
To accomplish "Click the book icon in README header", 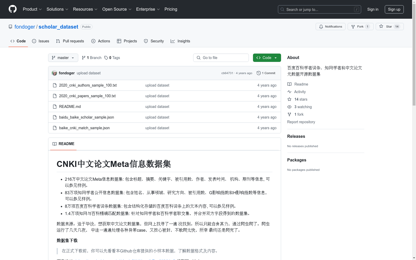I will click(55, 144).
